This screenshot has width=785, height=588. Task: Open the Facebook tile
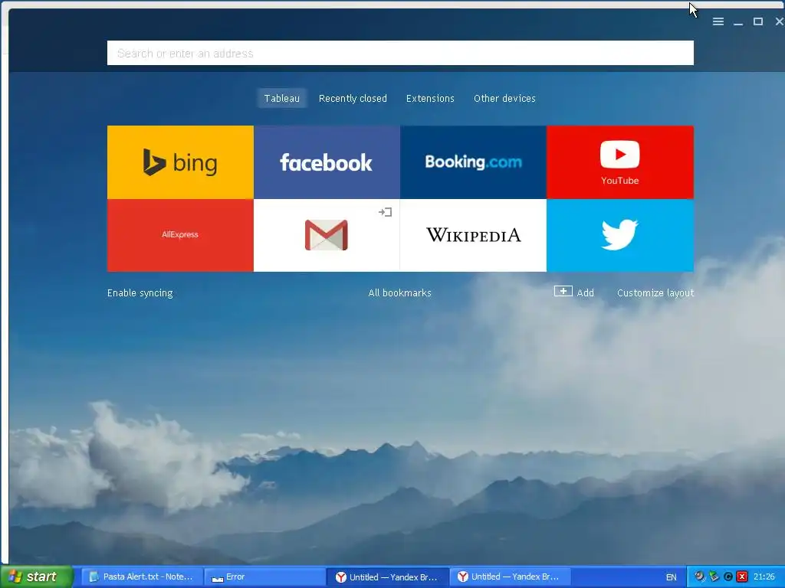click(327, 162)
